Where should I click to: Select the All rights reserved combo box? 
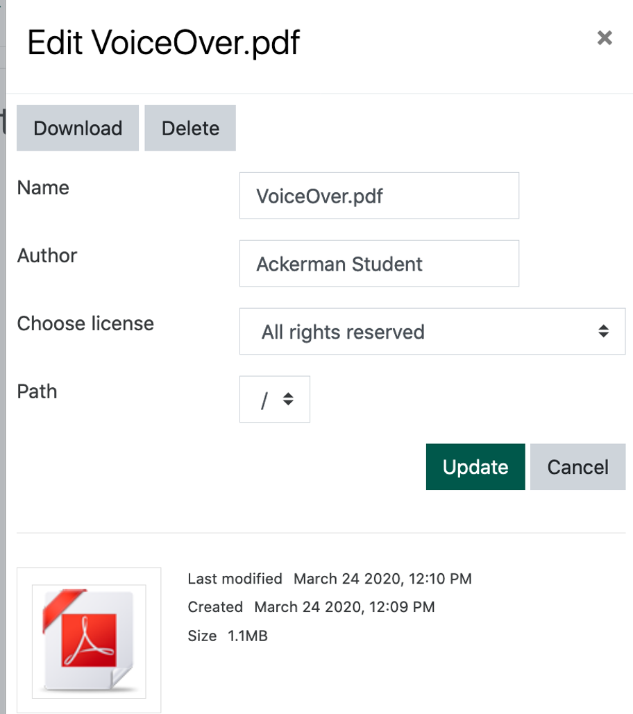pyautogui.click(x=432, y=332)
